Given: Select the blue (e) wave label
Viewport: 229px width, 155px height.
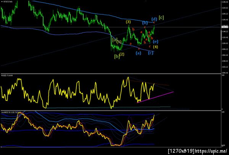Looking at the screenshot, I should 156,42.
